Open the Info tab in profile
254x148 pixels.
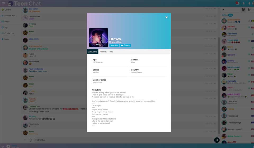[111, 52]
